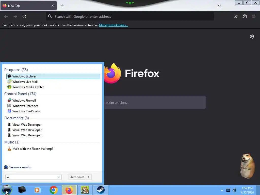Viewport: 260px width, 195px height.
Task: Click the Windows Firewall icon
Action: (9, 100)
